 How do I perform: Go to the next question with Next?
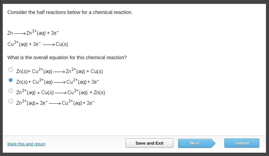(194, 143)
